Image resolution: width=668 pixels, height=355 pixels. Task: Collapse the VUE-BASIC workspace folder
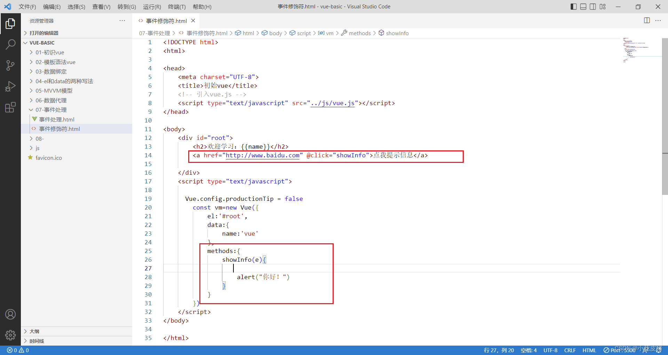[77, 43]
